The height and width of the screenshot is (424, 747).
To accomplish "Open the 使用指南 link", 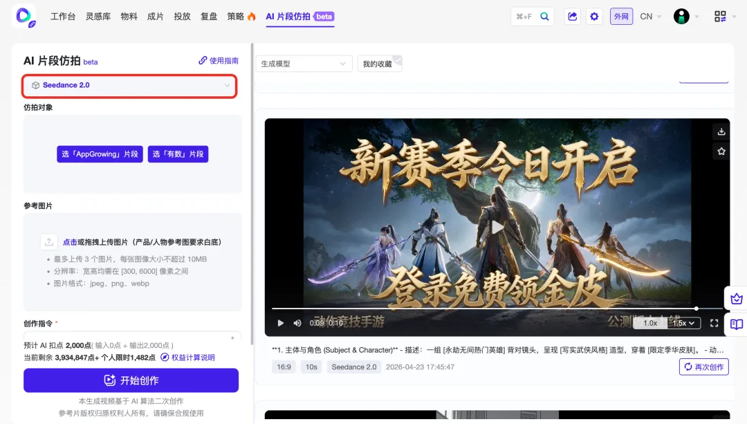I will [219, 61].
